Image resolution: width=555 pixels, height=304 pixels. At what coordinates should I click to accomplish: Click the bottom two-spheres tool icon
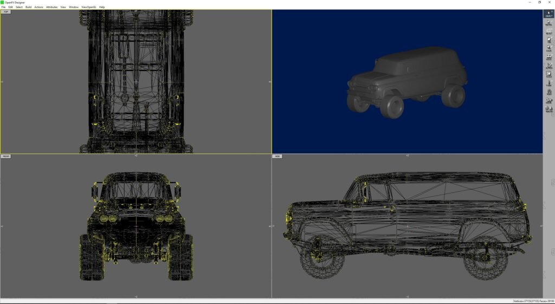pyautogui.click(x=549, y=109)
